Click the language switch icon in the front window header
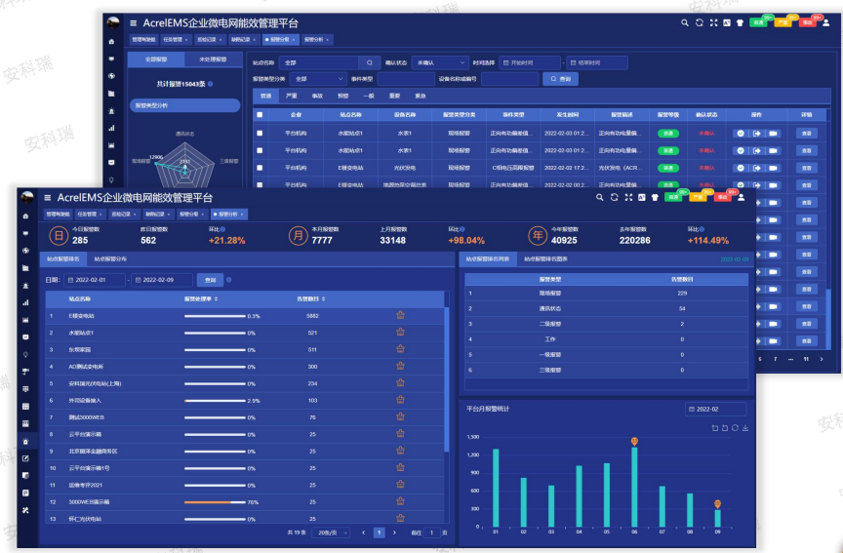This screenshot has width=843, height=553. (641, 197)
